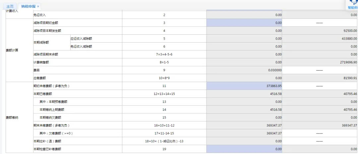
Task: Click the 减除项目期初余额 blue input field
Action: 244,23
